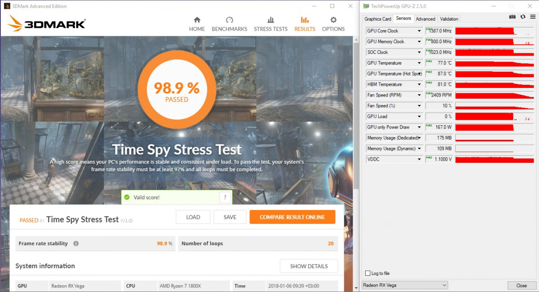Image resolution: width=539 pixels, height=292 pixels.
Task: Open the Advanced tab in GPU-Z
Action: pos(425,19)
